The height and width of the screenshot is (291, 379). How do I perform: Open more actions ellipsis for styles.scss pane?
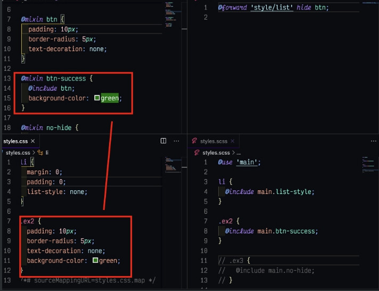tap(374, 141)
